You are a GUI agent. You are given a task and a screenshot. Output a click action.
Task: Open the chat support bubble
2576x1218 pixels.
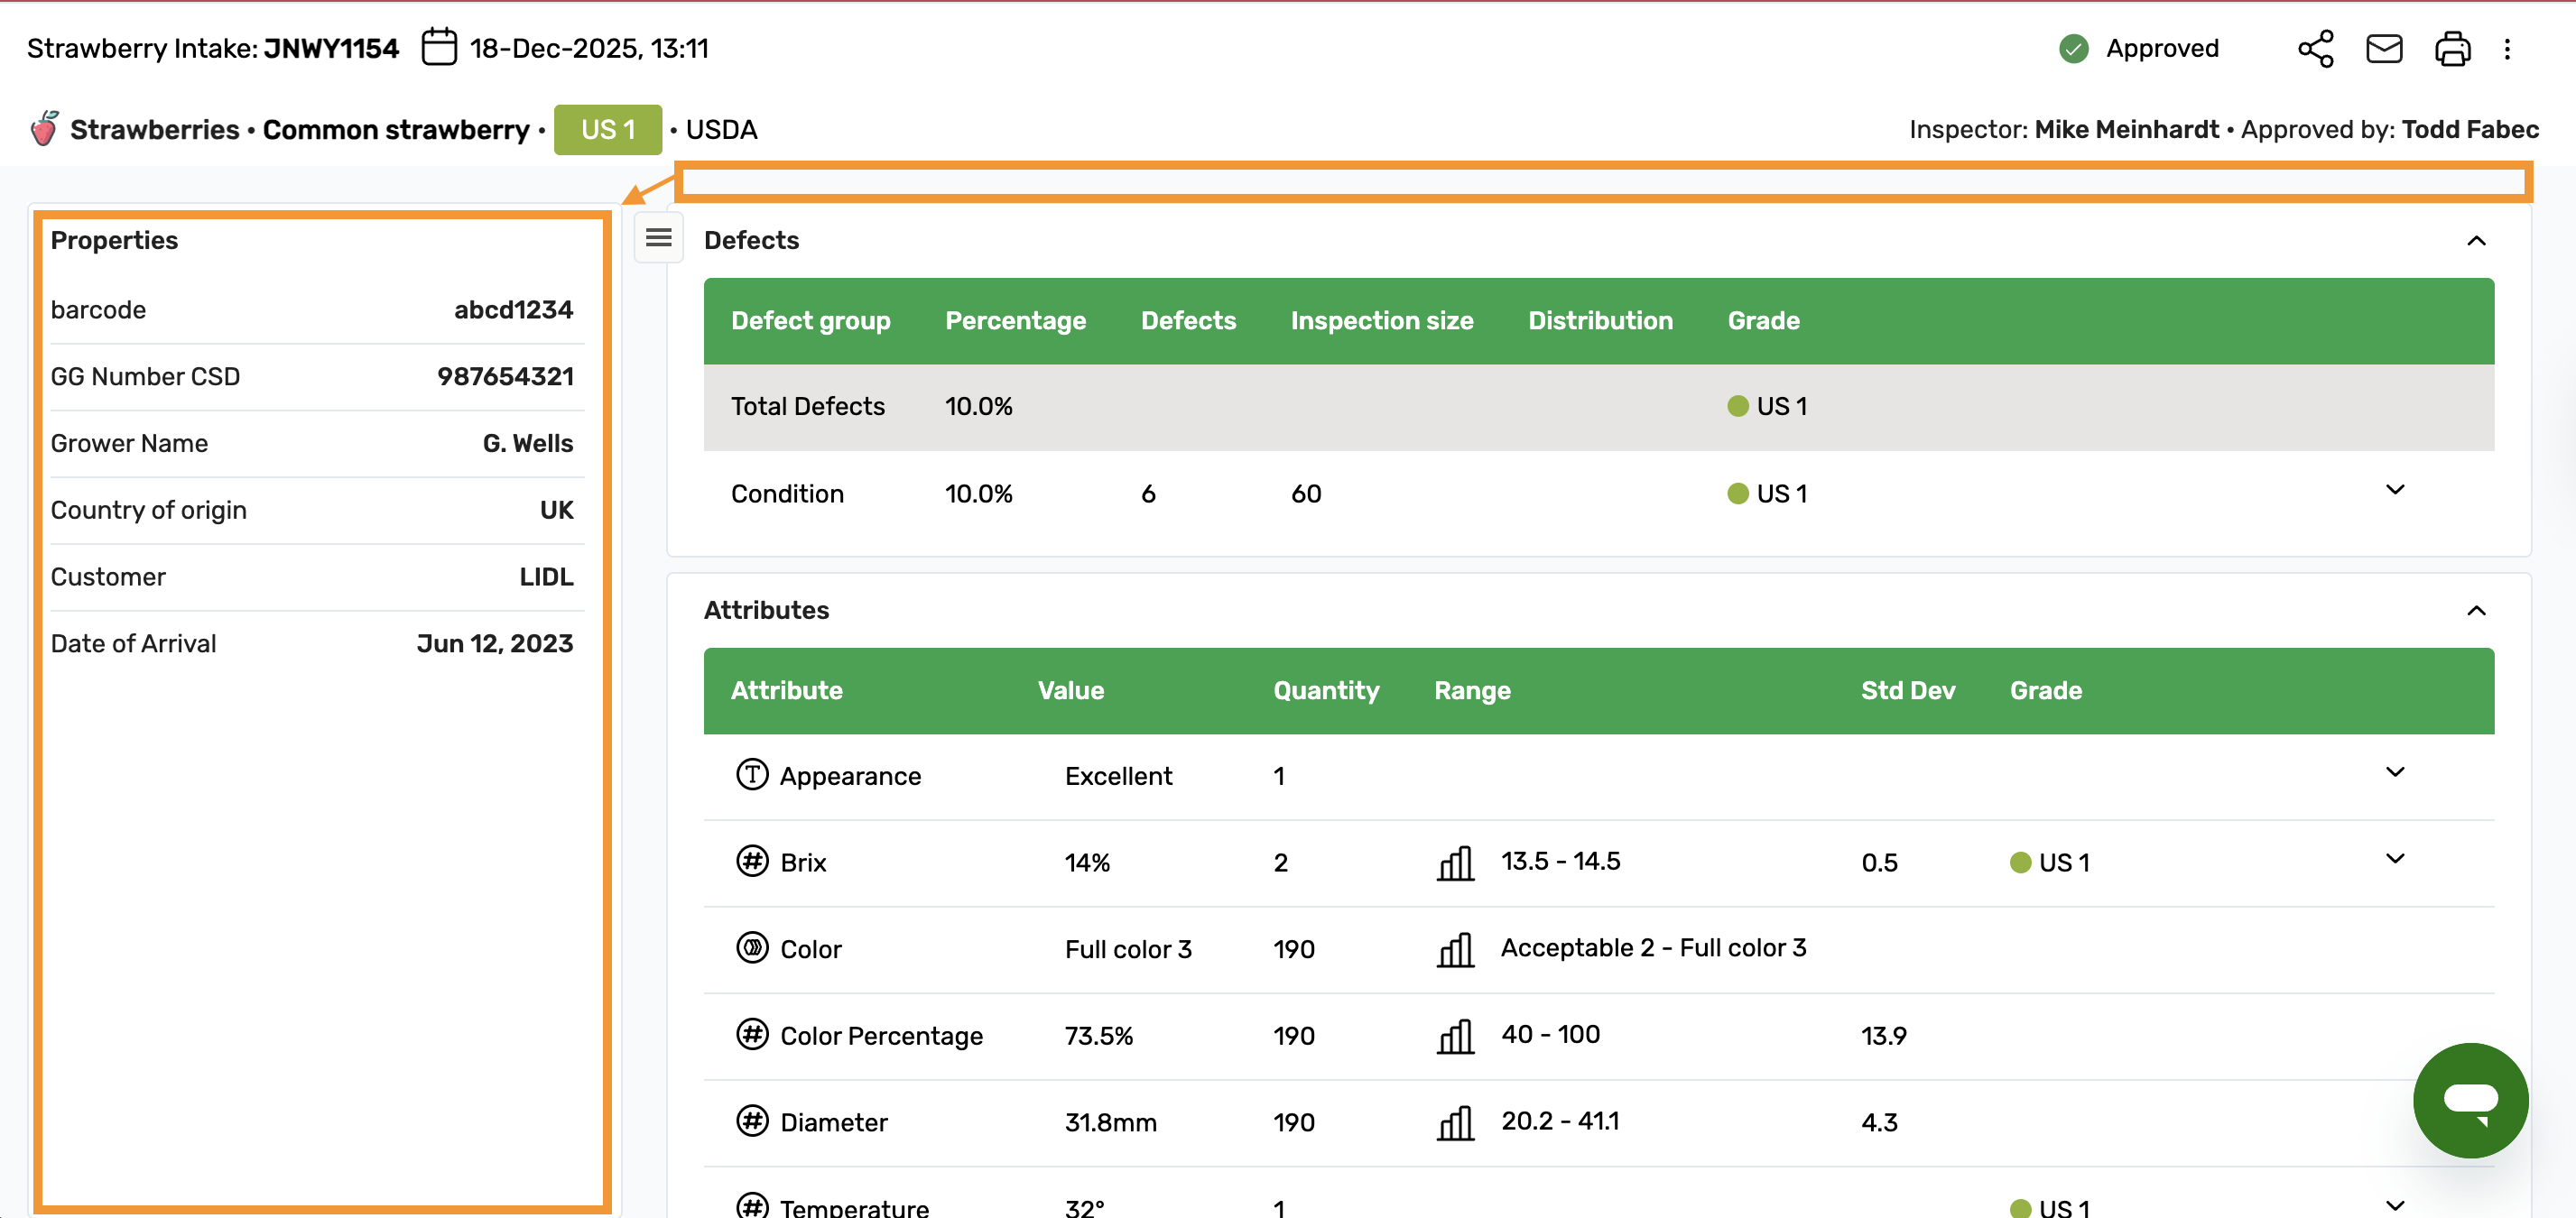[x=2470, y=1100]
